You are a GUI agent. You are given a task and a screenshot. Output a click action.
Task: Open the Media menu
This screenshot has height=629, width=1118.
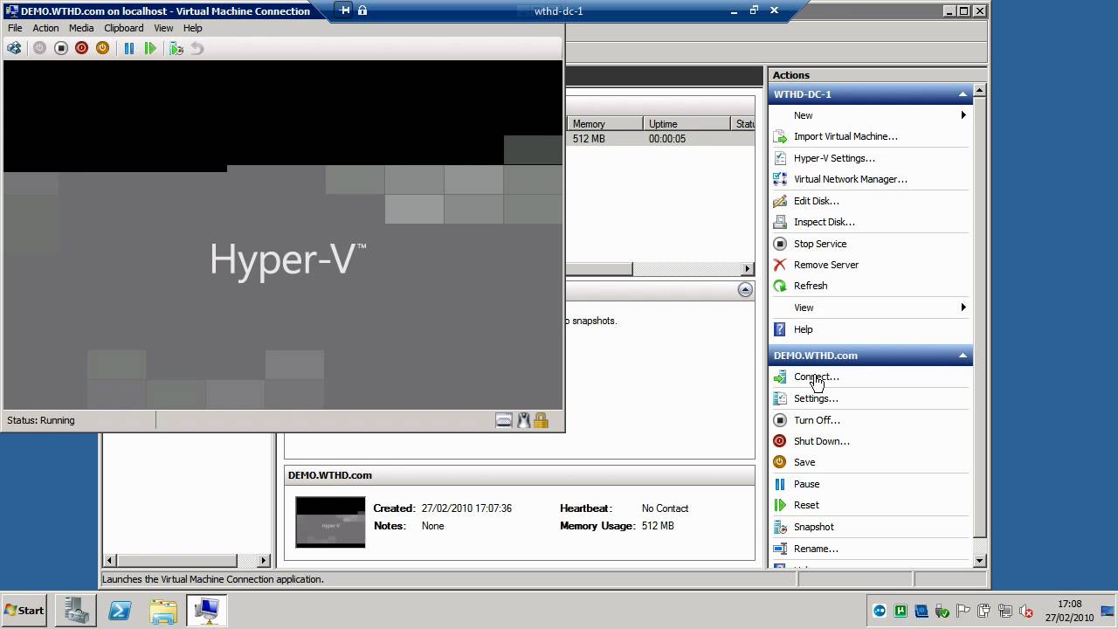(81, 28)
